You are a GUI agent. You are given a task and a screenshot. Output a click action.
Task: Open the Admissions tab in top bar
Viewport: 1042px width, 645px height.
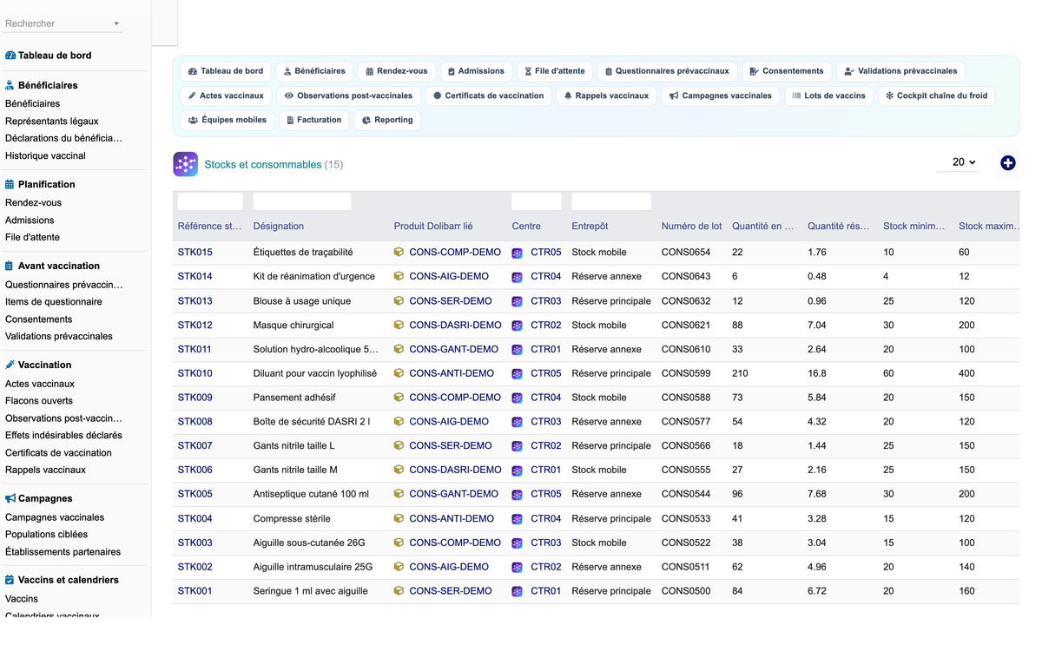click(475, 71)
